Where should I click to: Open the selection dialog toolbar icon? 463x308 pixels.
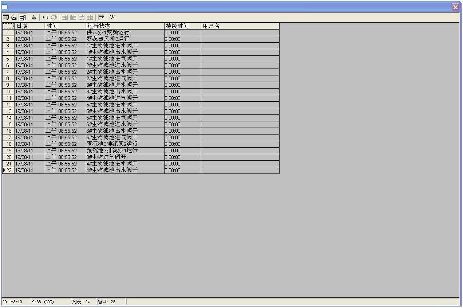pos(101,17)
